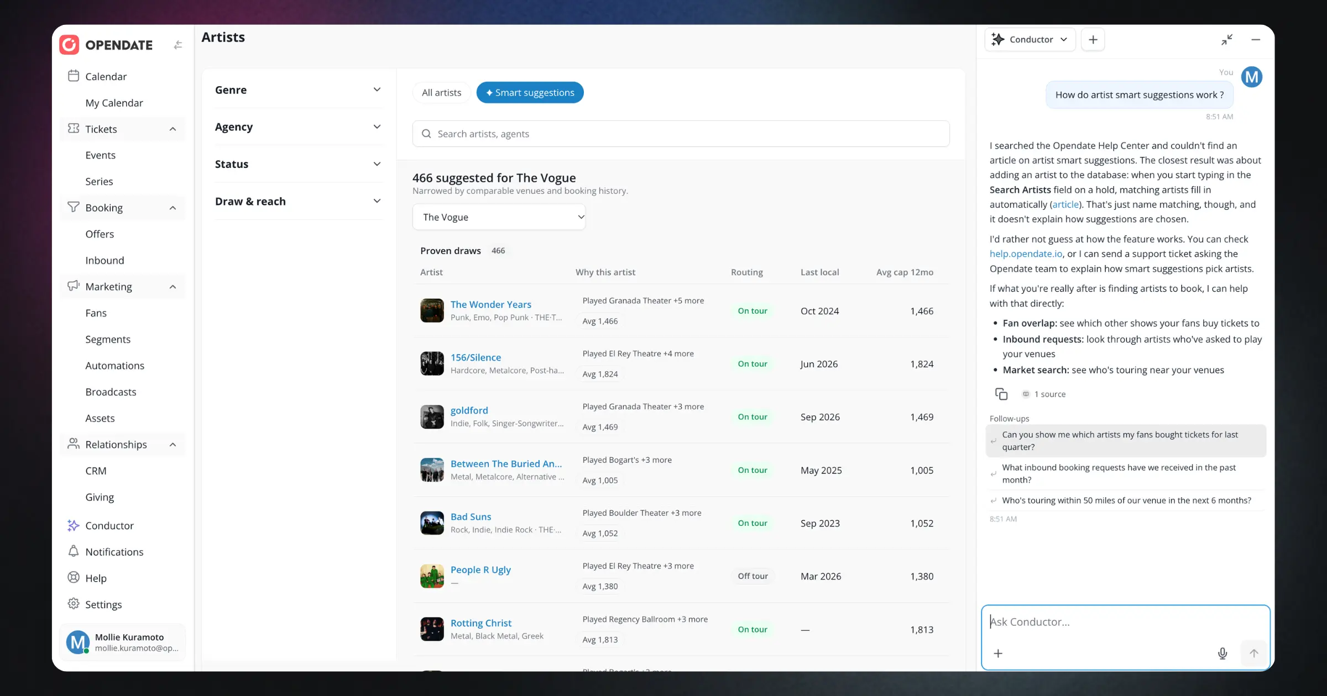Pick the inbound booking requests follow-up
The image size is (1327, 696).
tap(1126, 473)
